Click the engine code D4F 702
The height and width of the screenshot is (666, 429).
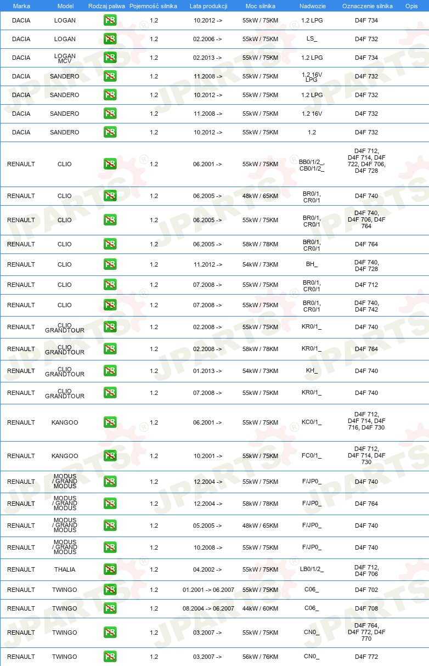click(366, 590)
